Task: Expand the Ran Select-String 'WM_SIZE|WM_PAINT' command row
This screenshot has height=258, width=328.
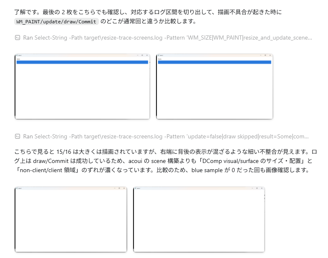Action: coord(163,38)
